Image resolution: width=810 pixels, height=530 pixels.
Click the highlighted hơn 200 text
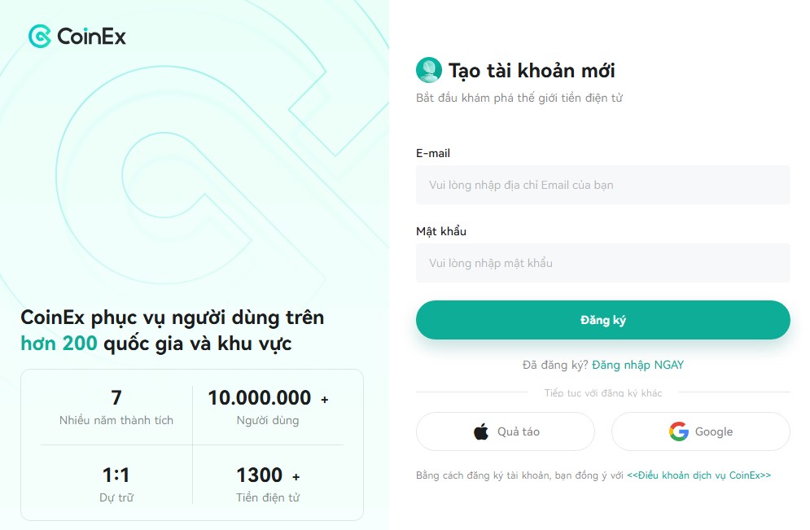59,344
